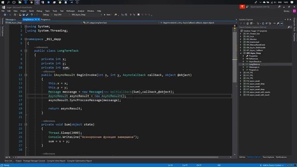Close the LongTerm.cs tab
The height and width of the screenshot is (167, 297).
(39, 19)
